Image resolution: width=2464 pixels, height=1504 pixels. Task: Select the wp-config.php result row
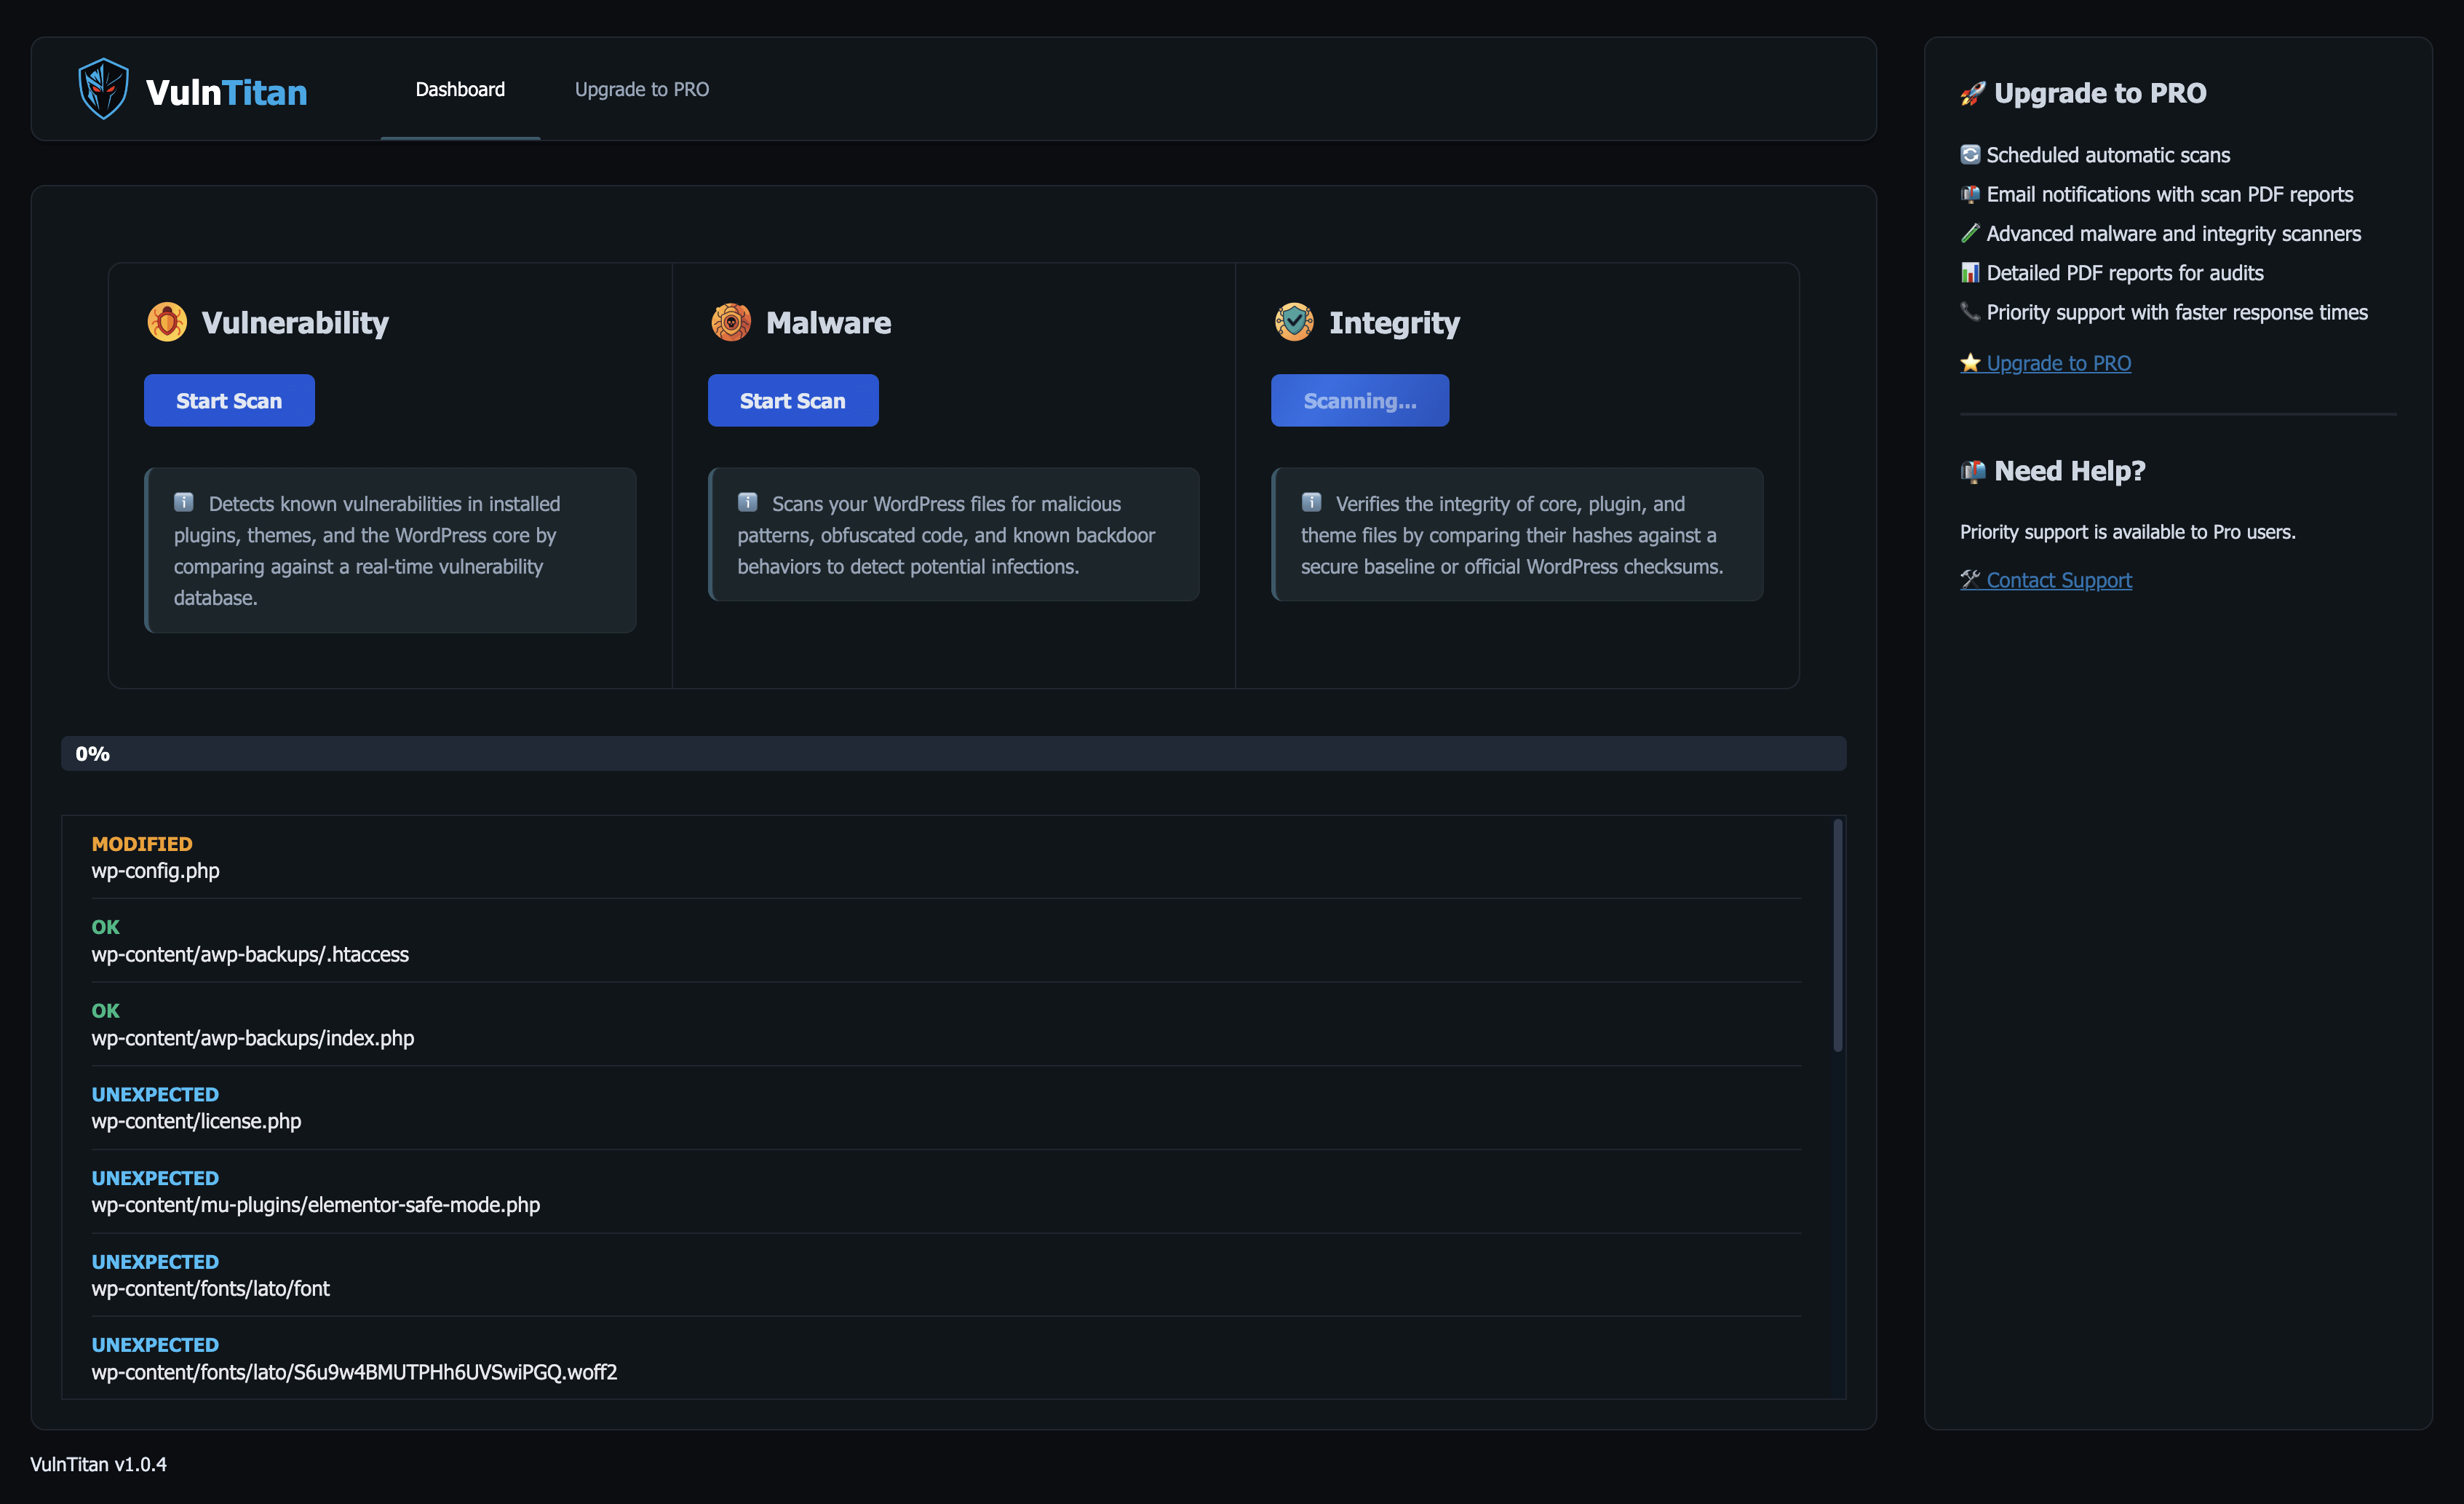(946, 858)
